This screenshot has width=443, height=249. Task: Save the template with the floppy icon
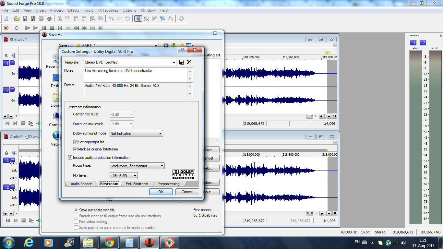[182, 62]
